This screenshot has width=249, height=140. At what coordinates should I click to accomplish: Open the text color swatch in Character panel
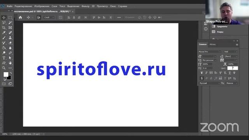[233, 68]
